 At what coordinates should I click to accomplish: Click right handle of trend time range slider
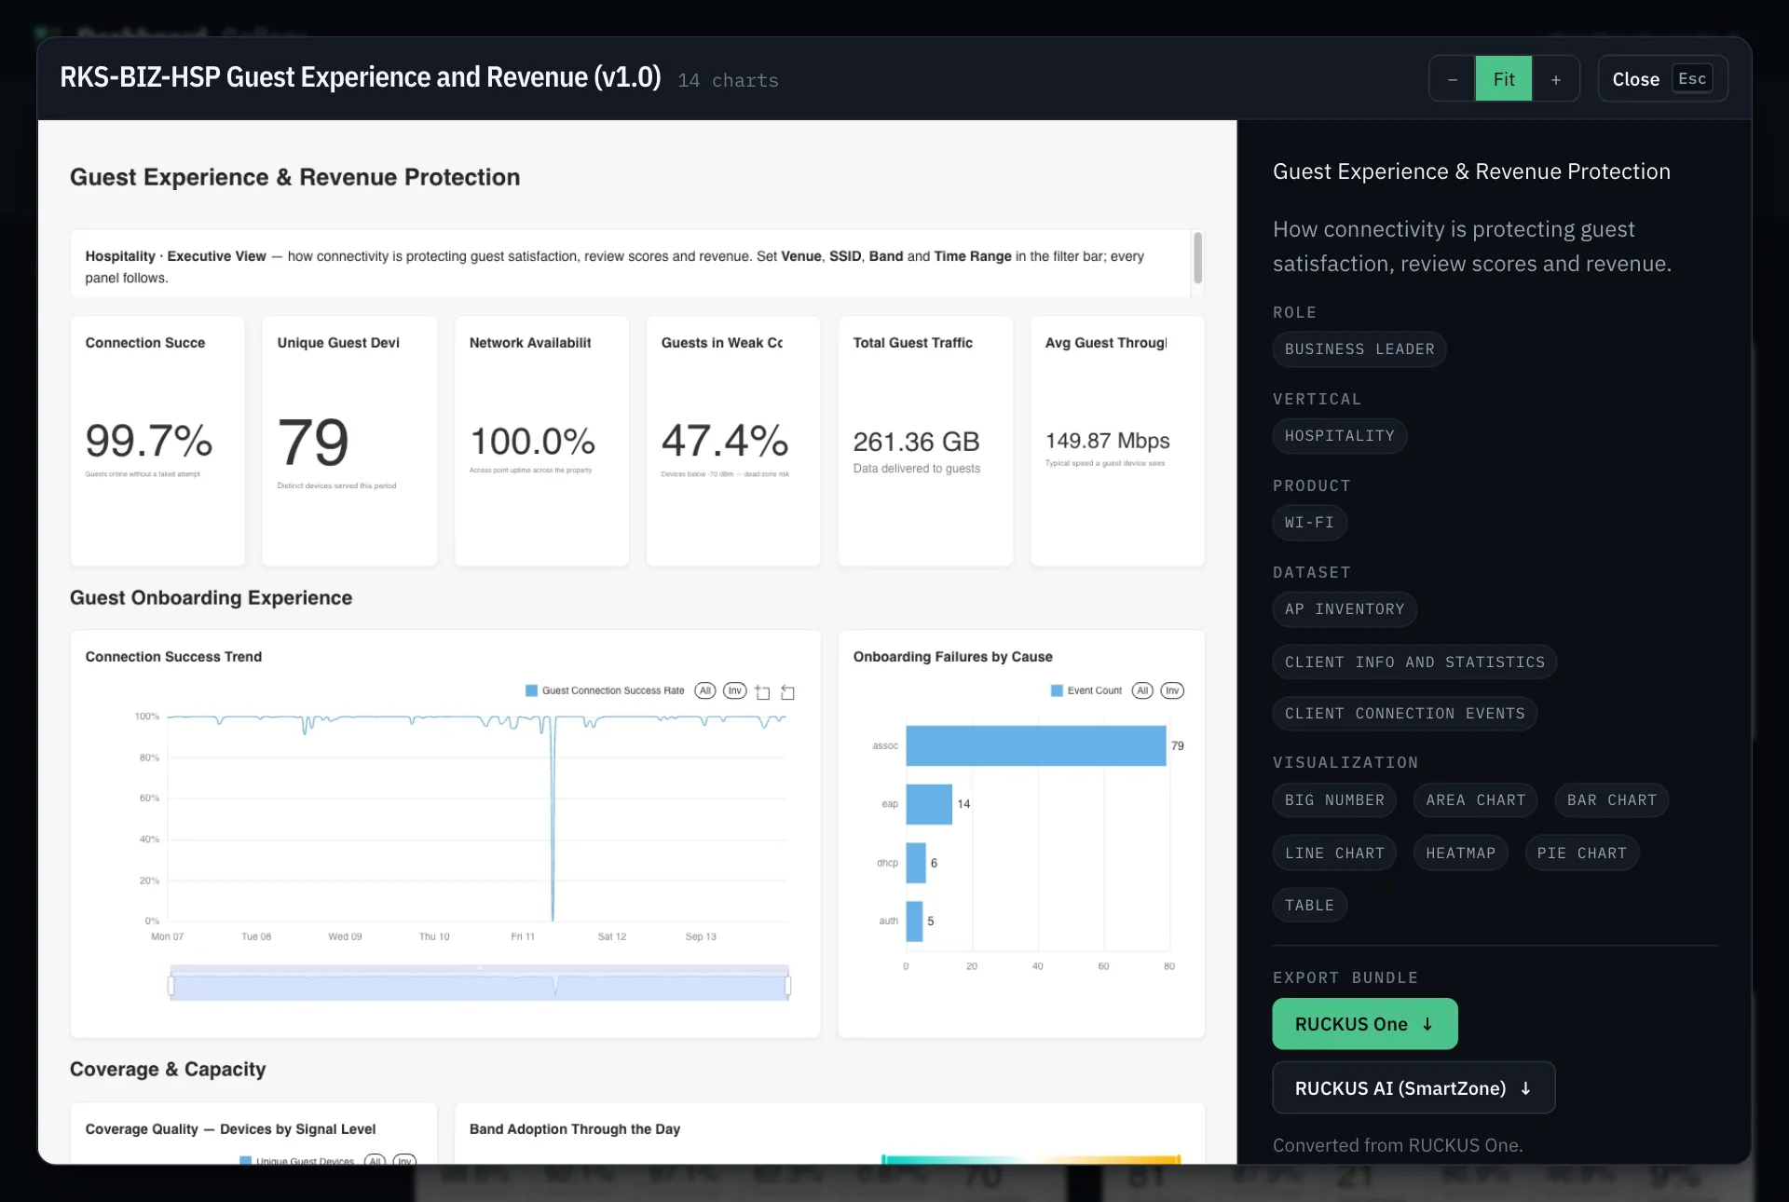click(788, 985)
